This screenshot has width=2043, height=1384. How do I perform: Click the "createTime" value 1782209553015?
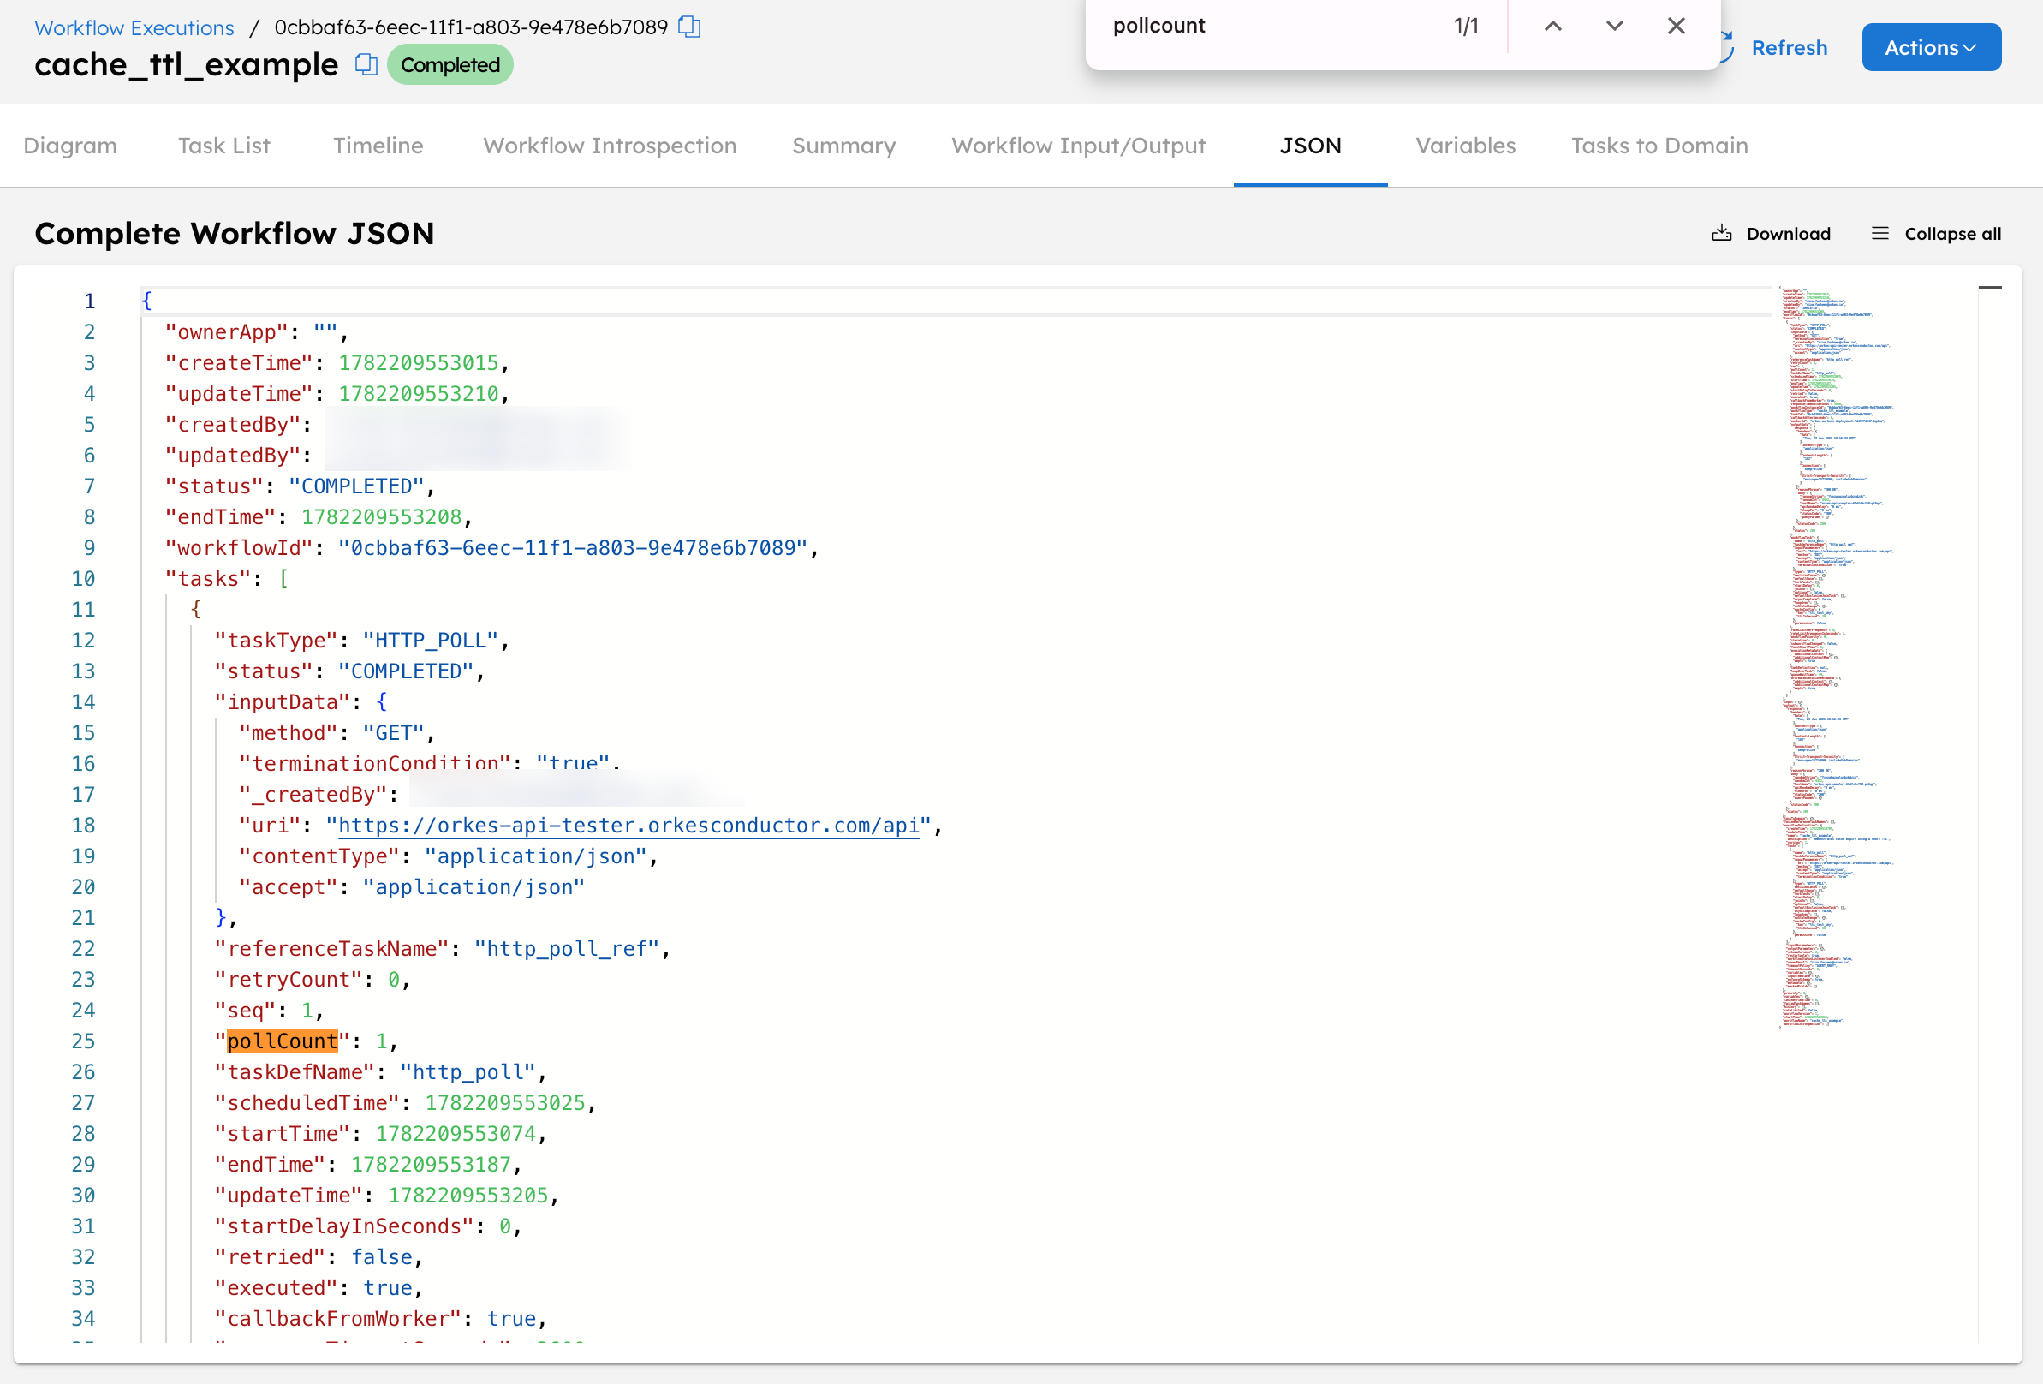coord(419,363)
